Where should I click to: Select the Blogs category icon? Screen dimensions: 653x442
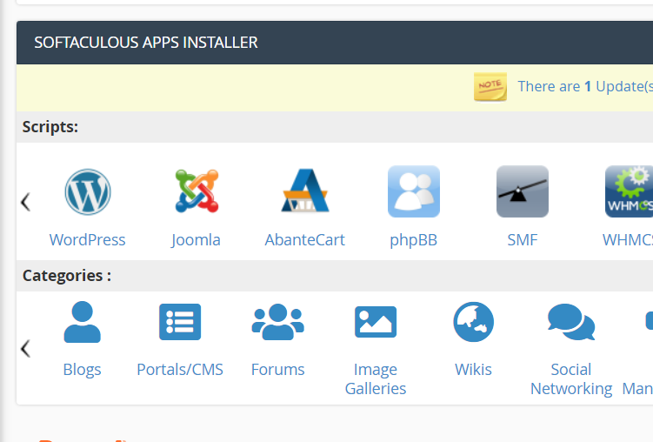[x=83, y=322]
